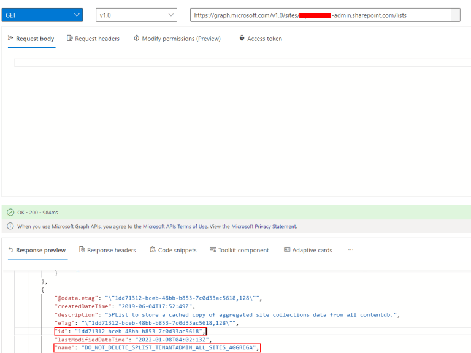Viewport: 471px width, 353px height.
Task: Click the Access token lock icon
Action: 242,38
